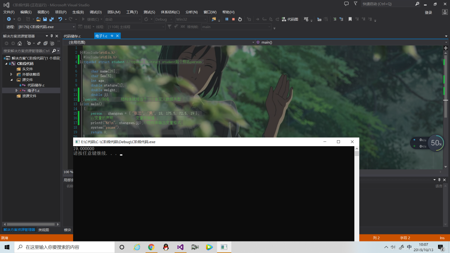This screenshot has width=450, height=253.
Task: Open the 视图(V) menu
Action: tap(43, 12)
